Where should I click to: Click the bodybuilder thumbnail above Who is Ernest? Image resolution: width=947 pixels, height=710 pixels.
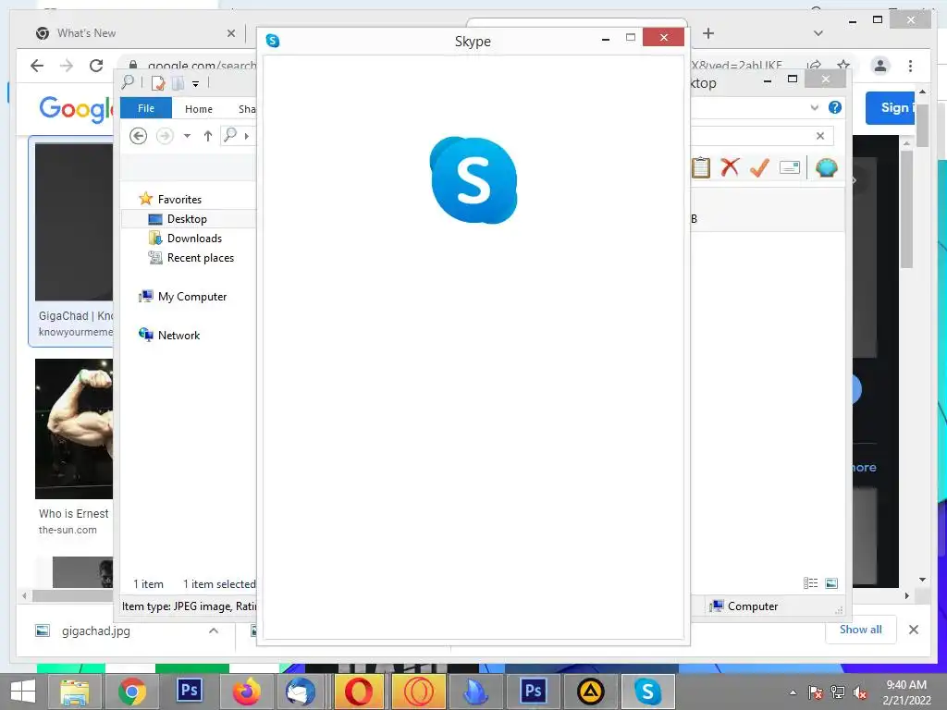74,429
